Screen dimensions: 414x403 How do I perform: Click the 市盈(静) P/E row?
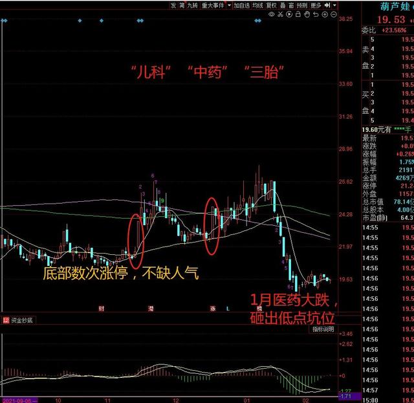coord(387,218)
